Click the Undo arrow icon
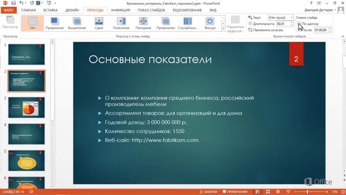 (21, 3)
